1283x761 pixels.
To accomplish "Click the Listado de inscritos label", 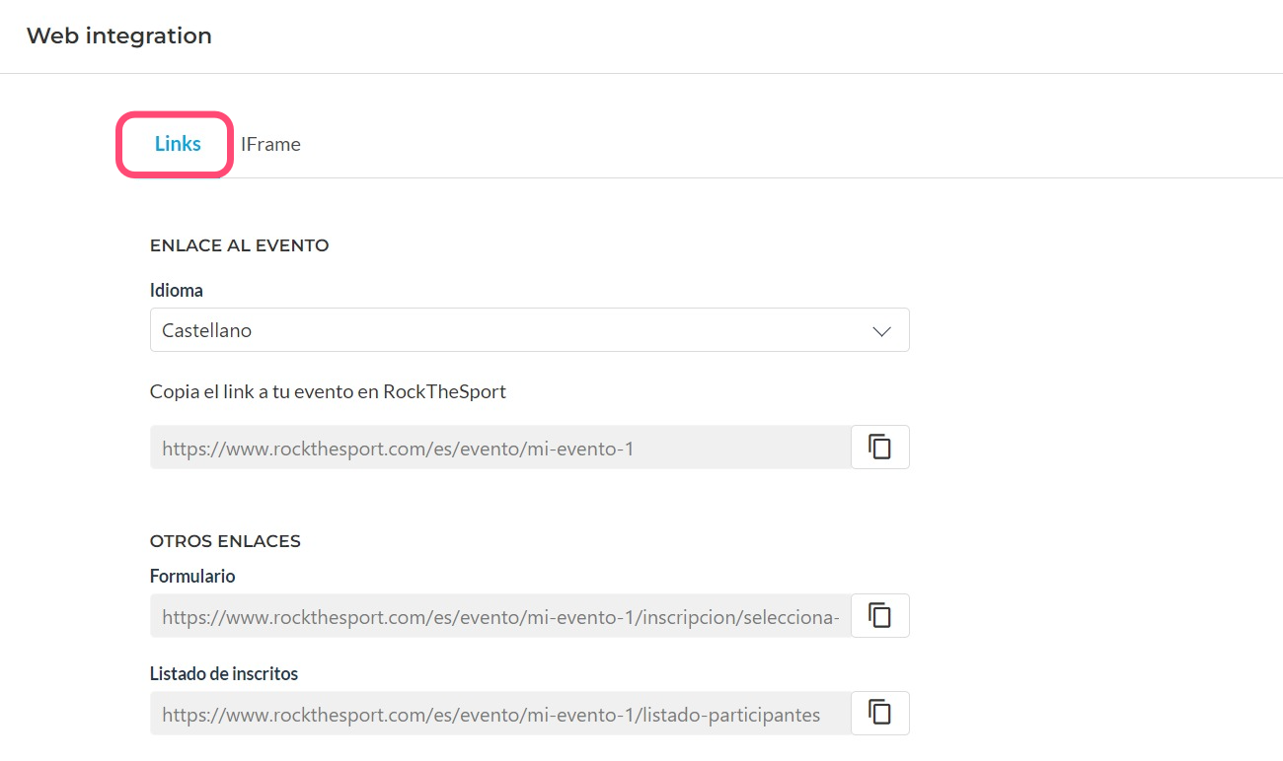I will [224, 674].
